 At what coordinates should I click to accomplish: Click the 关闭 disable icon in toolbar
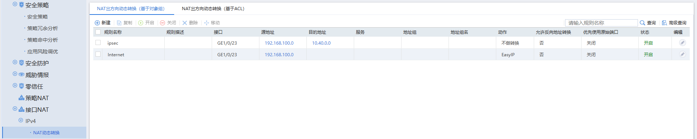tap(162, 23)
